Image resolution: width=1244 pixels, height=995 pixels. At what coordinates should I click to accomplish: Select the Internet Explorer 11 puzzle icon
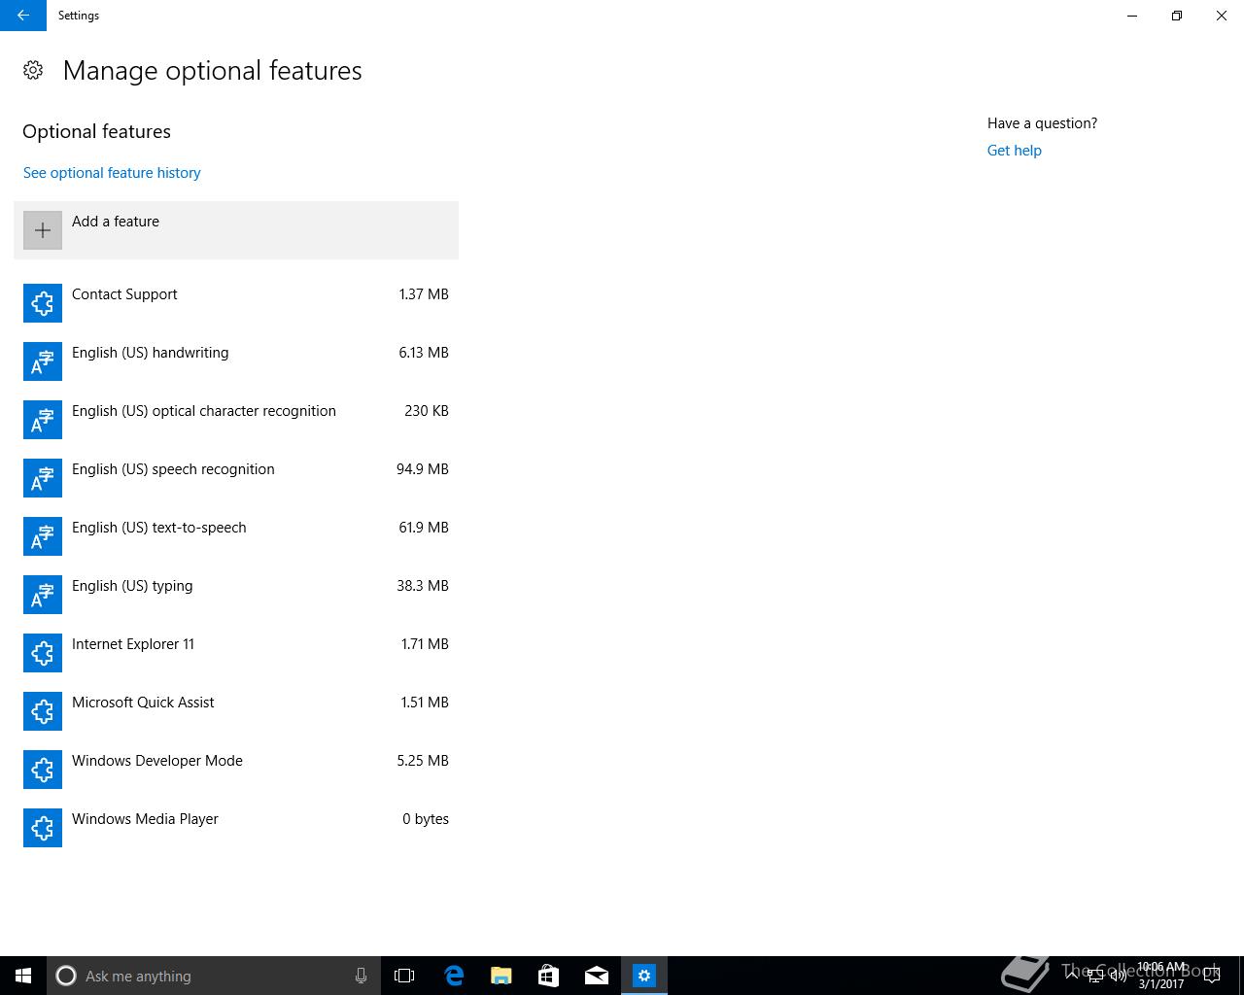43,653
